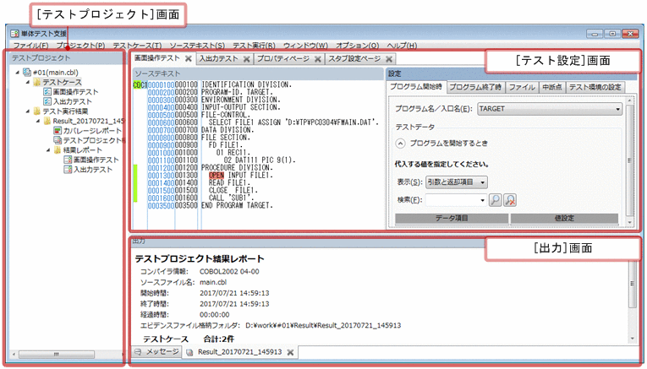This screenshot has height=369, width=647.
Task: Collapse the Result_20170721 tree node
Action: click(x=38, y=121)
